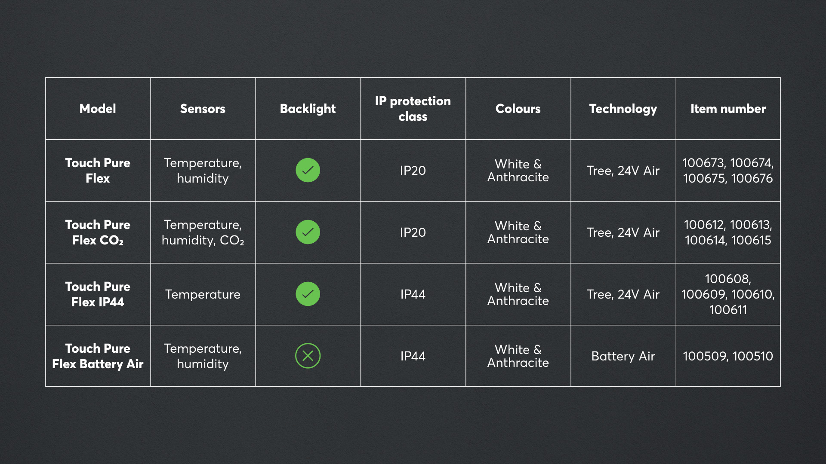Select the Colours column header
826x464 pixels.
coord(518,109)
